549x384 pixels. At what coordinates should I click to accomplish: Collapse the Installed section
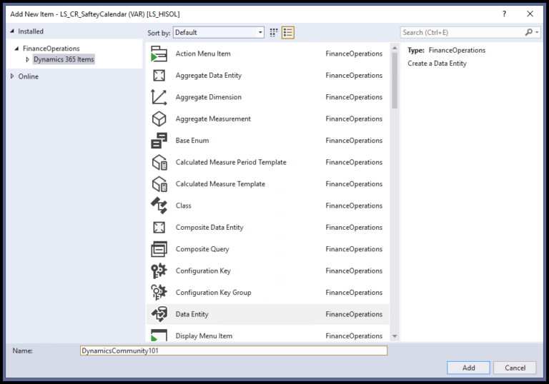point(12,31)
